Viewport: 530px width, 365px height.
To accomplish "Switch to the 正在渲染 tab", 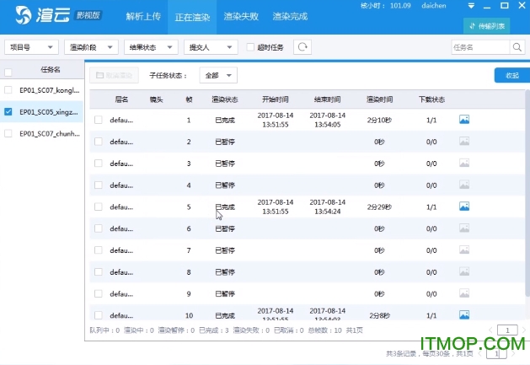I will tap(192, 17).
